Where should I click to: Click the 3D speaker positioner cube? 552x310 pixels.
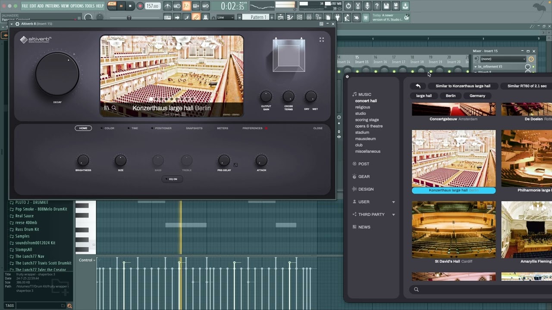pyautogui.click(x=289, y=55)
